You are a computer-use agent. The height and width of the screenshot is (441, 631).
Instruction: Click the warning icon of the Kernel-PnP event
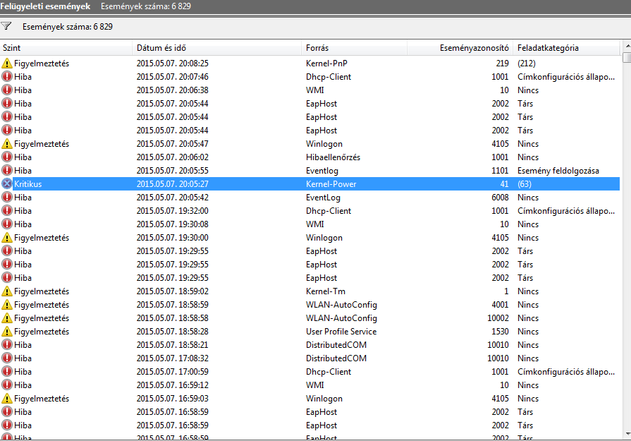tap(7, 64)
